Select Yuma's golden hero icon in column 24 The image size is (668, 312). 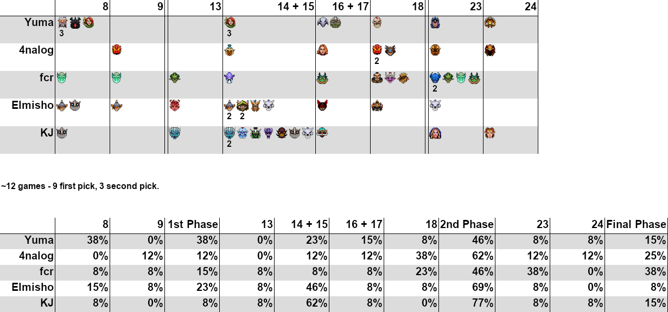489,23
